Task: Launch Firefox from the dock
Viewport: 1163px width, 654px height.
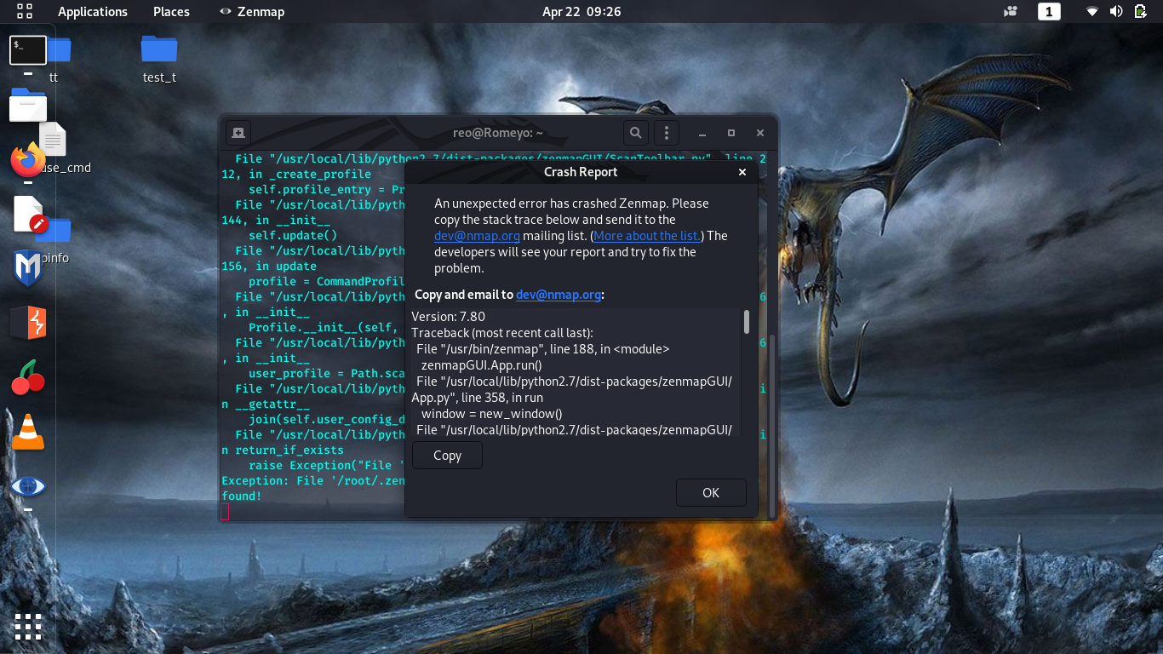Action: 28,159
